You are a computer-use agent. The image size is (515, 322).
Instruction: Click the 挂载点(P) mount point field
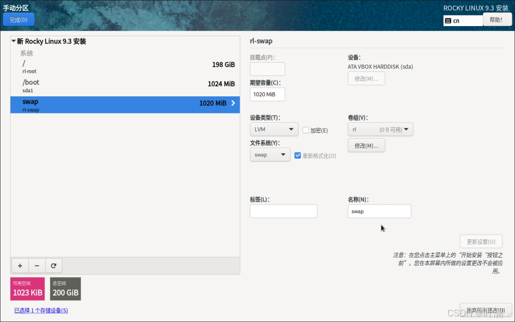pos(268,69)
